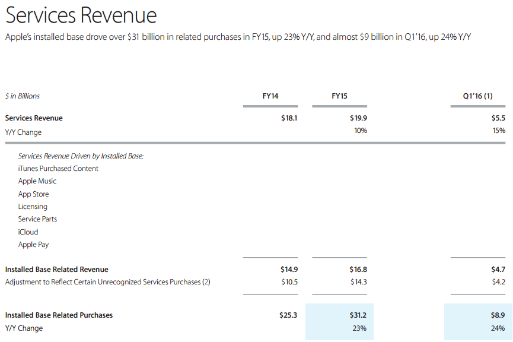The width and height of the screenshot is (513, 342).
Task: Select the "App Store" line
Action: tap(33, 194)
